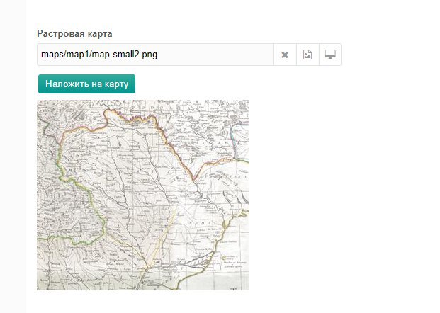Click the Растровая карта label
The image size is (440, 313).
click(x=74, y=34)
